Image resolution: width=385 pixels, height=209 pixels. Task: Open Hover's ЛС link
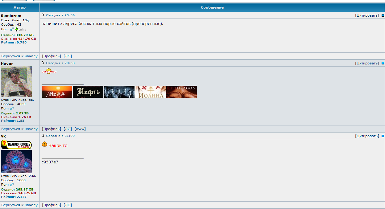tap(68, 129)
